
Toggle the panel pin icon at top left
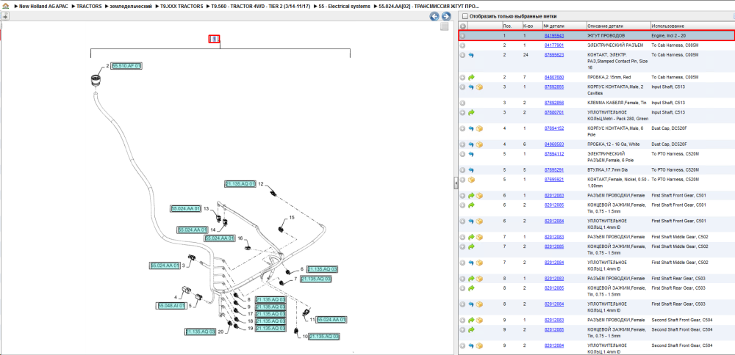coord(4,16)
